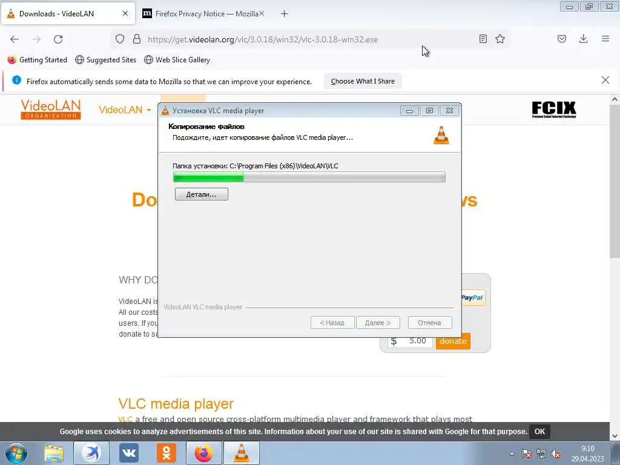Click the scrollbar down arrow

click(615, 436)
